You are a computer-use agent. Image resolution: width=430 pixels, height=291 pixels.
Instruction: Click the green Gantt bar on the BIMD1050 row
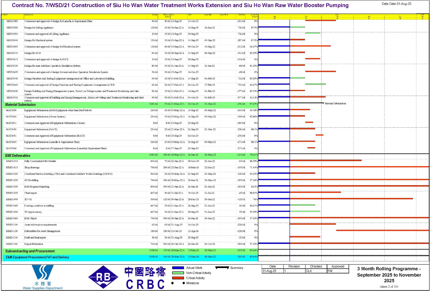[305, 211]
